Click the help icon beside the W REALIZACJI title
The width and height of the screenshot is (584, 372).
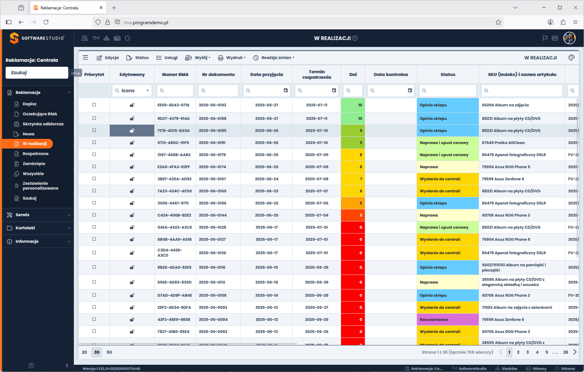355,38
